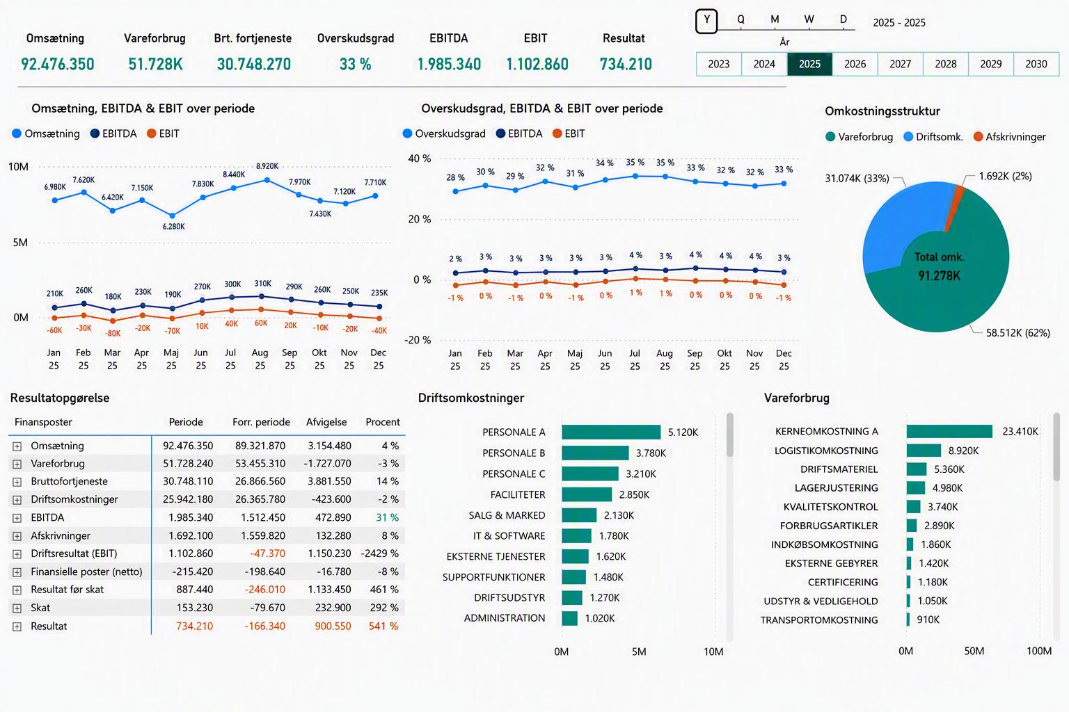Click the Vareforbrug KPI value 51.728K
The image size is (1069, 712).
pos(155,65)
